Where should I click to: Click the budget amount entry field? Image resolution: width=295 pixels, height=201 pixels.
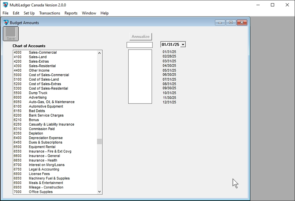[140, 45]
